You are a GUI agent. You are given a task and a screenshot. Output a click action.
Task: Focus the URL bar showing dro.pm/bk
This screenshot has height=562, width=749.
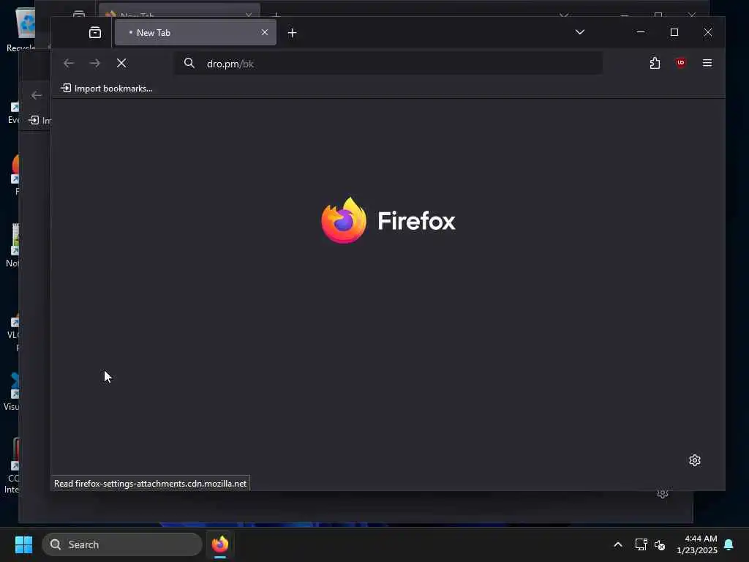(388, 64)
